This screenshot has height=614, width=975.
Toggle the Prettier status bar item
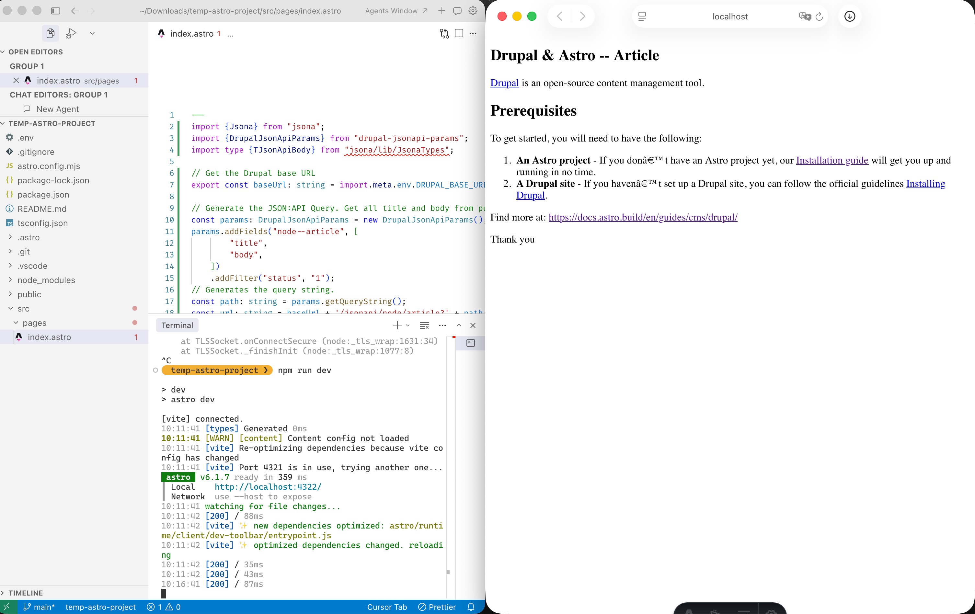pos(437,607)
